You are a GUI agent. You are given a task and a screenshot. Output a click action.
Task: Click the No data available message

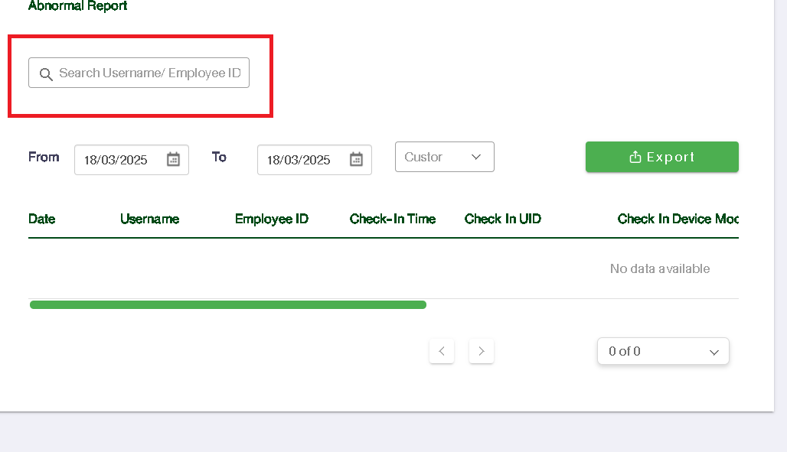pyautogui.click(x=660, y=268)
